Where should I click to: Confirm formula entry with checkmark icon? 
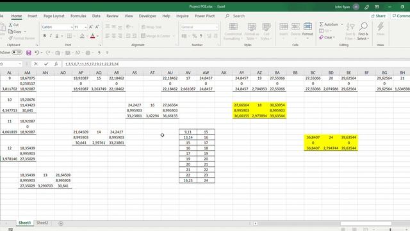46,64
